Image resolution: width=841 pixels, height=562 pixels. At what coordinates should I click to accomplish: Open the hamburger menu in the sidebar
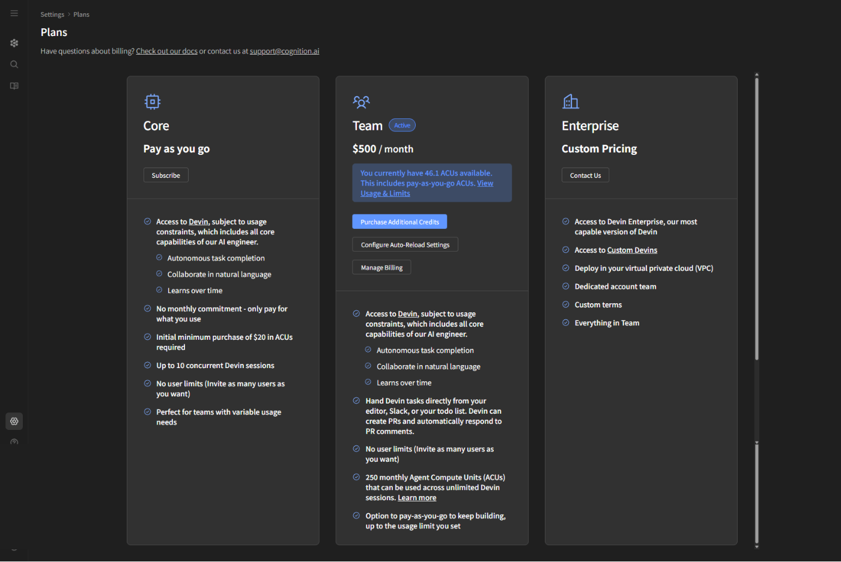pyautogui.click(x=14, y=13)
